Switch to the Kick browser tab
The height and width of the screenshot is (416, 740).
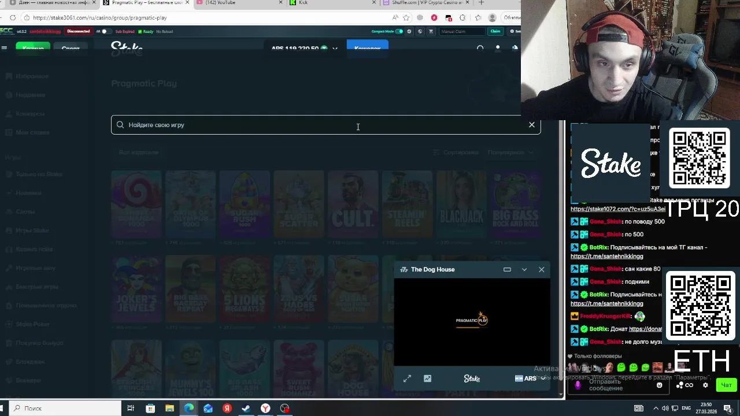point(332,3)
